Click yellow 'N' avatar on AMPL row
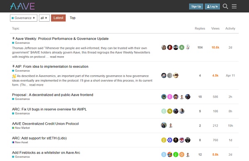Screen dimensions: 249x161 tap(170, 111)
